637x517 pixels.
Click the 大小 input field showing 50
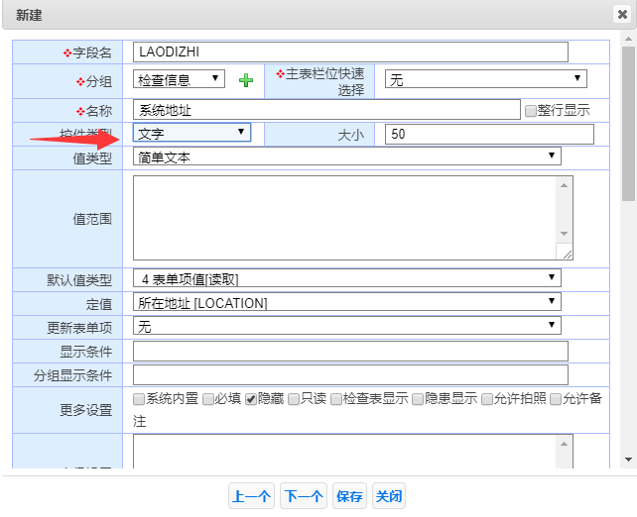click(489, 134)
